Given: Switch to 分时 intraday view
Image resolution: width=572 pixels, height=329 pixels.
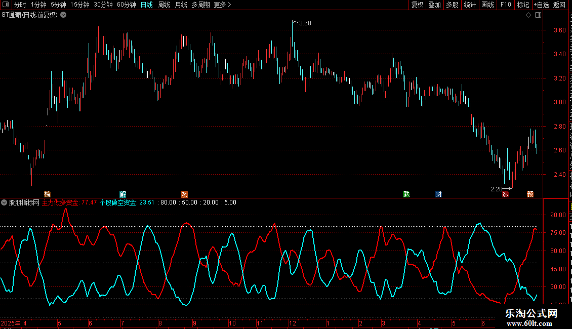Looking at the screenshot, I should [20, 5].
